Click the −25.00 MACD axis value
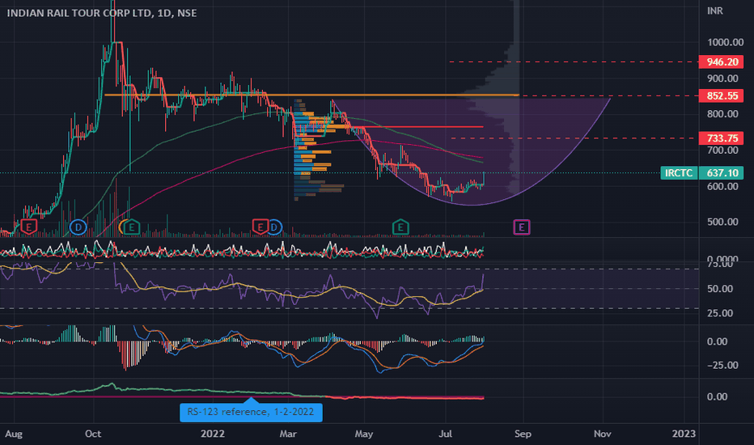The image size is (754, 445). [x=722, y=365]
